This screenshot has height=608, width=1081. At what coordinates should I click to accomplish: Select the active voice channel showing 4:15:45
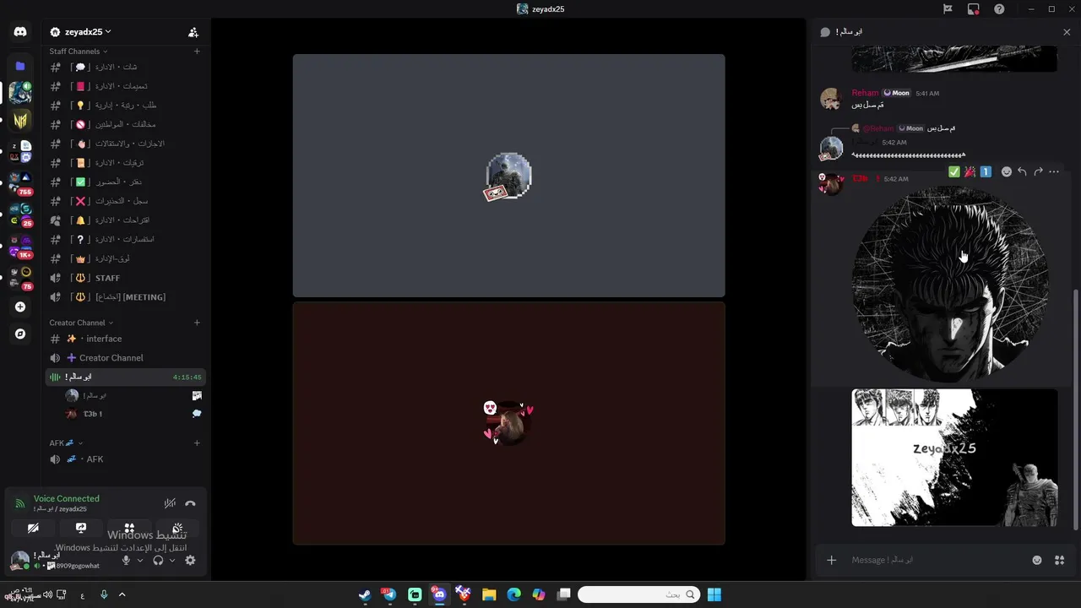pos(126,377)
